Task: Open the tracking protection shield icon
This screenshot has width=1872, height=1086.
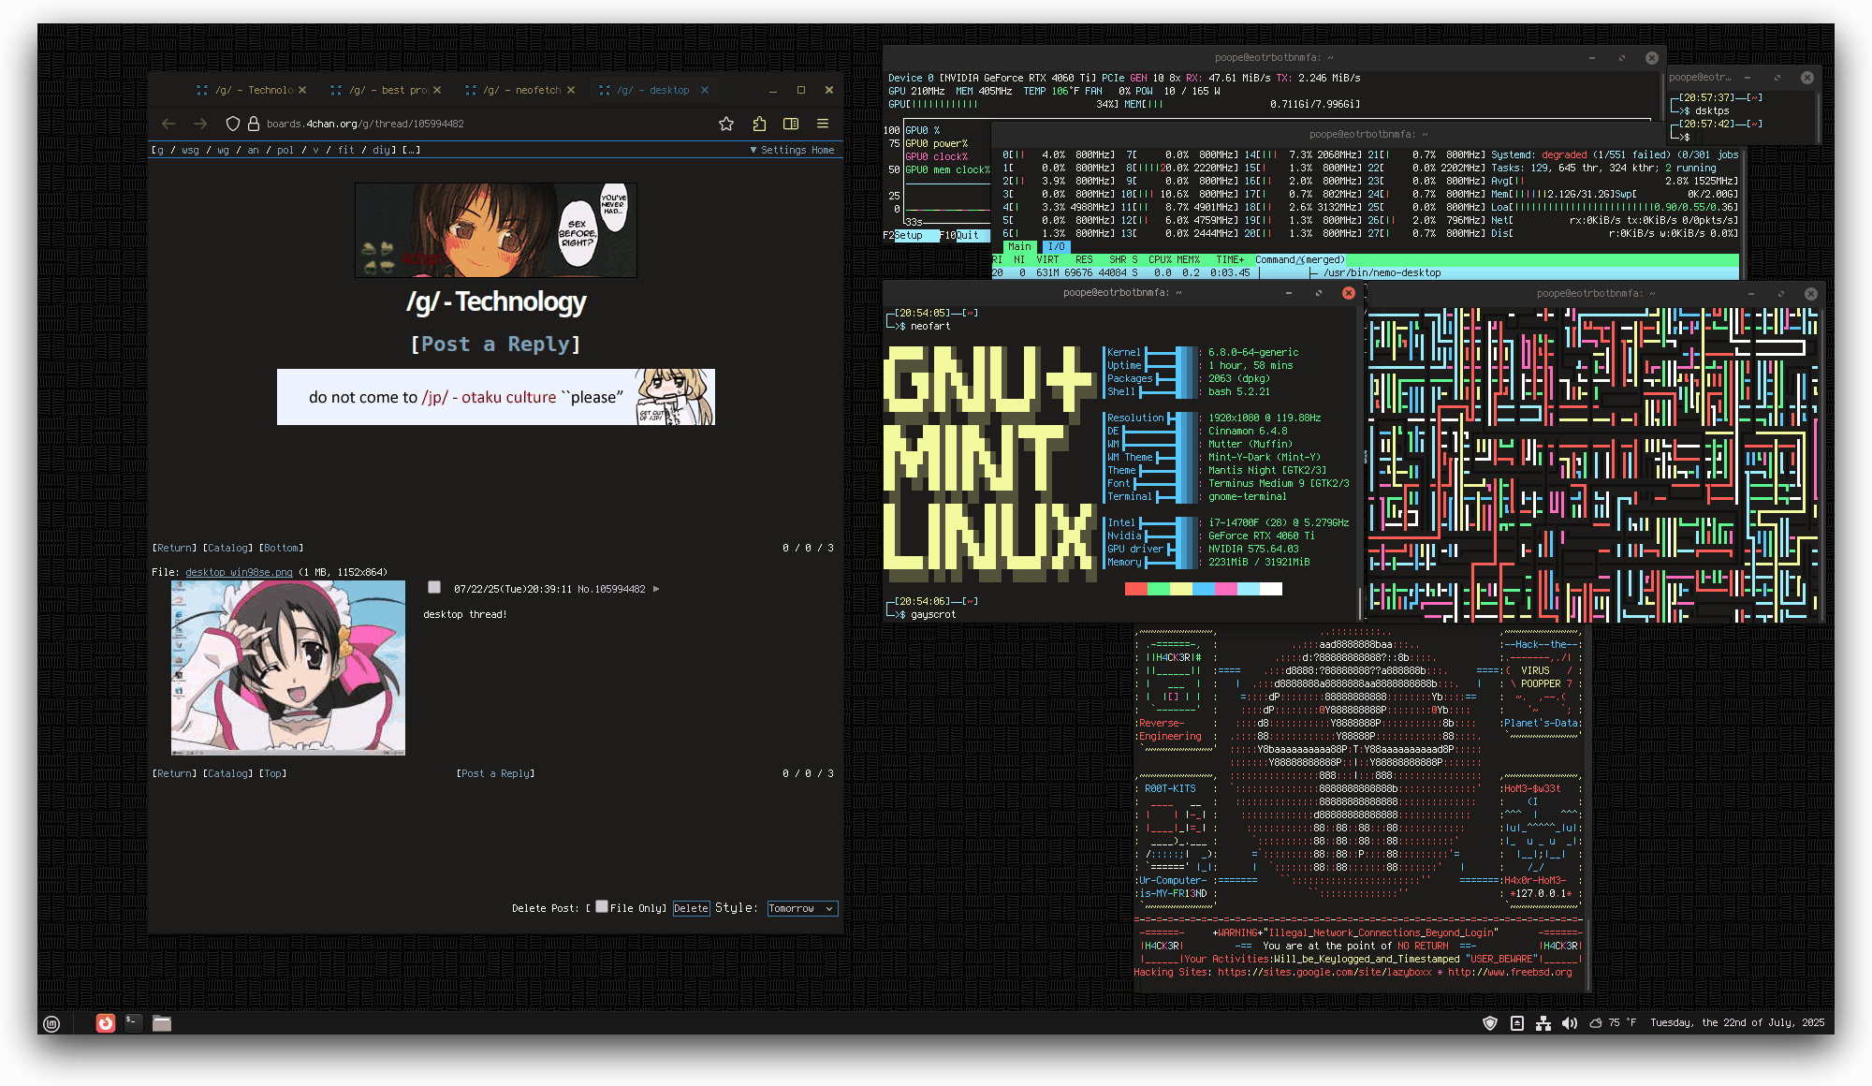Action: (233, 124)
